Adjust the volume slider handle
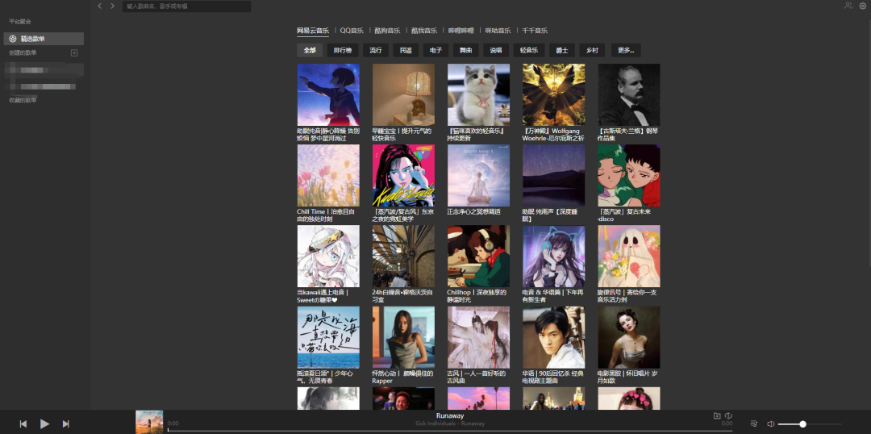The height and width of the screenshot is (434, 871). coord(802,424)
